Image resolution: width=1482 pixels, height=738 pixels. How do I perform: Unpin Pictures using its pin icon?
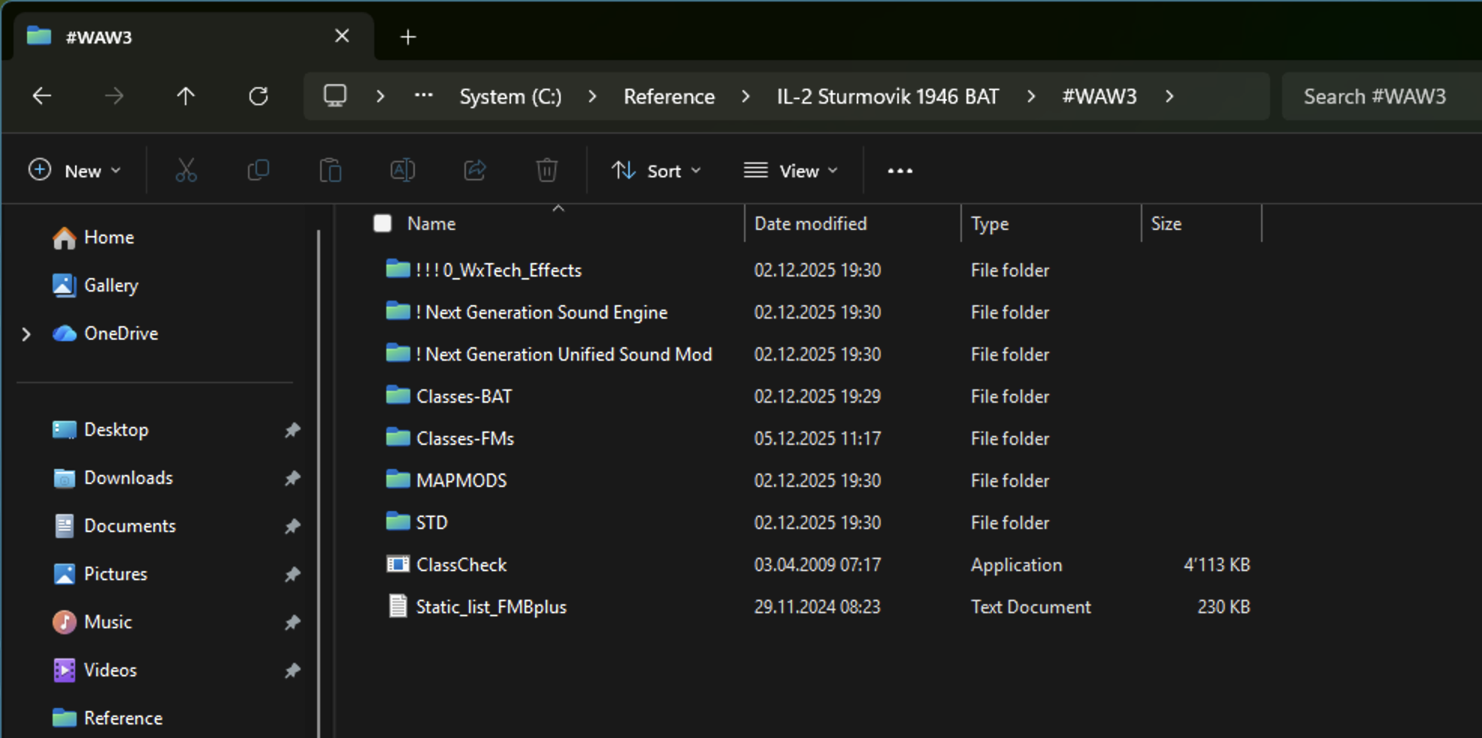[292, 574]
